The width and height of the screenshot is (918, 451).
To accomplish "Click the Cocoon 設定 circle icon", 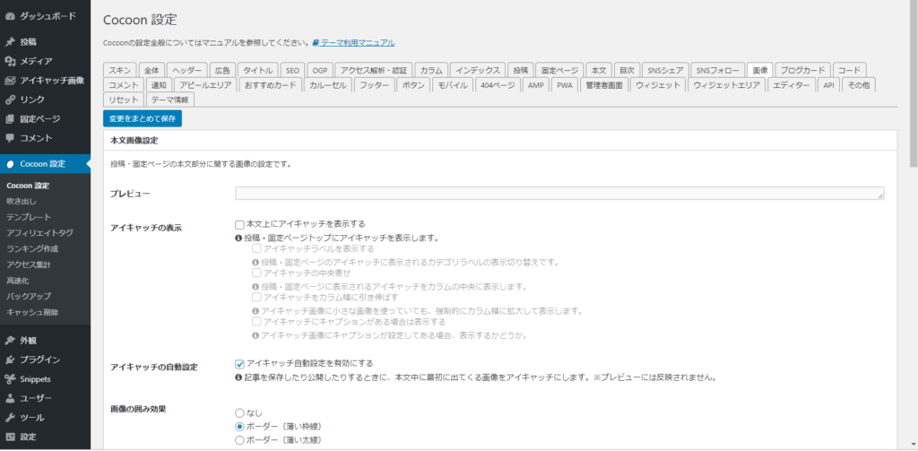I will point(10,165).
